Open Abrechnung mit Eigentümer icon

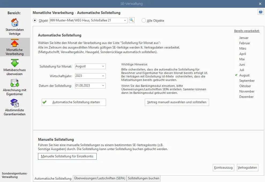tap(15, 83)
